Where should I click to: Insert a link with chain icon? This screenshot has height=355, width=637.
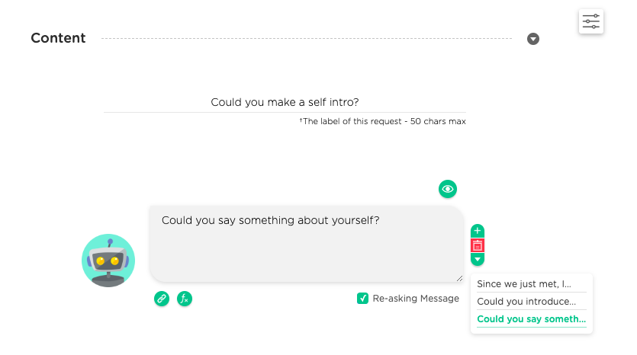(162, 299)
